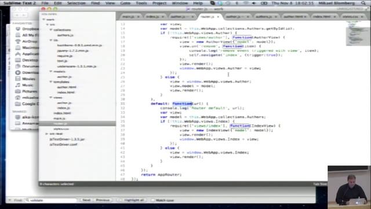
Task: Open Downloads folder in Finder sidebar
Action: [27, 73]
